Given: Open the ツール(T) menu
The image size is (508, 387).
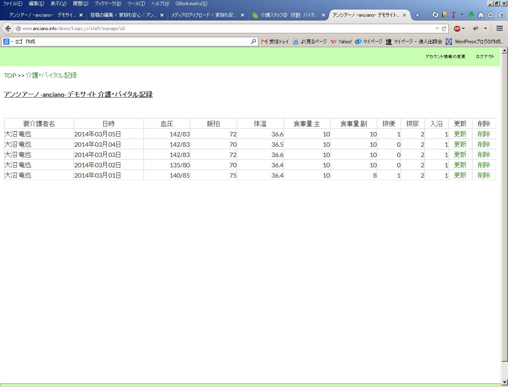Looking at the screenshot, I should coord(136,4).
